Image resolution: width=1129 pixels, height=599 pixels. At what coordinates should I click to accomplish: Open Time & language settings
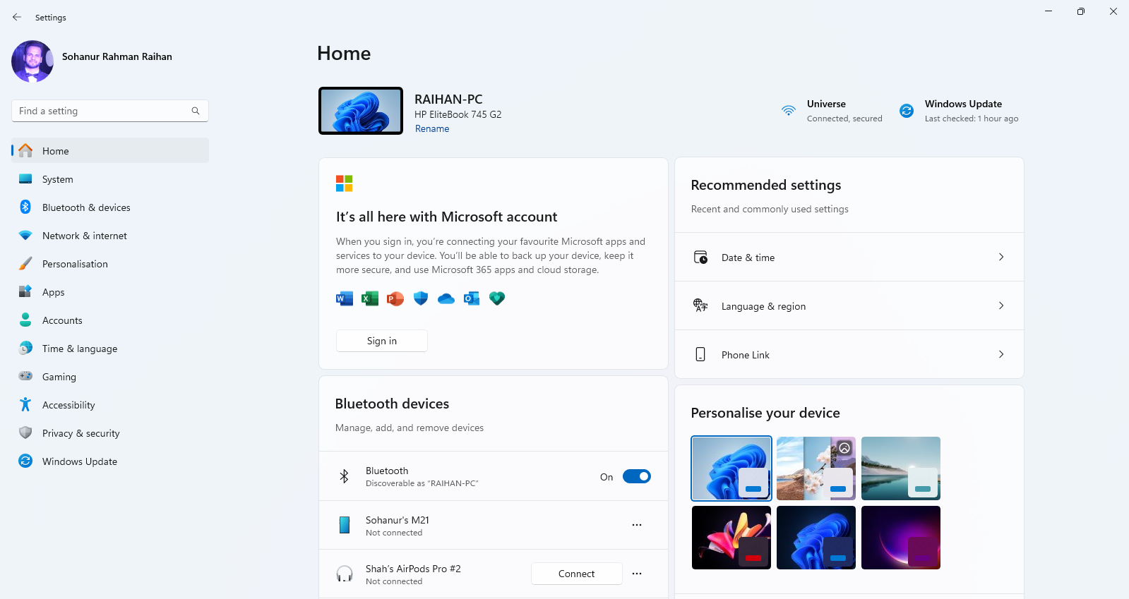110,349
